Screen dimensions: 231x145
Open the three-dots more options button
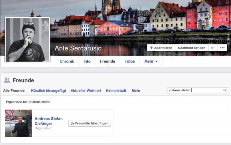click(x=222, y=48)
